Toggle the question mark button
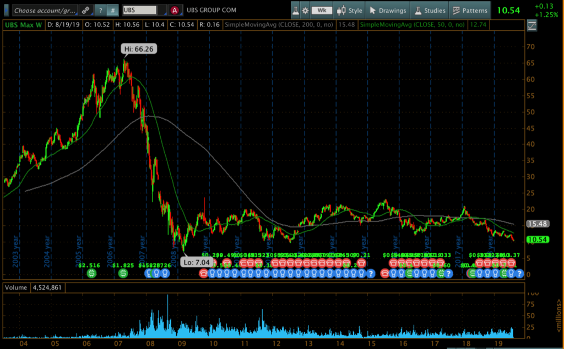This screenshot has height=349, width=564. [100, 10]
